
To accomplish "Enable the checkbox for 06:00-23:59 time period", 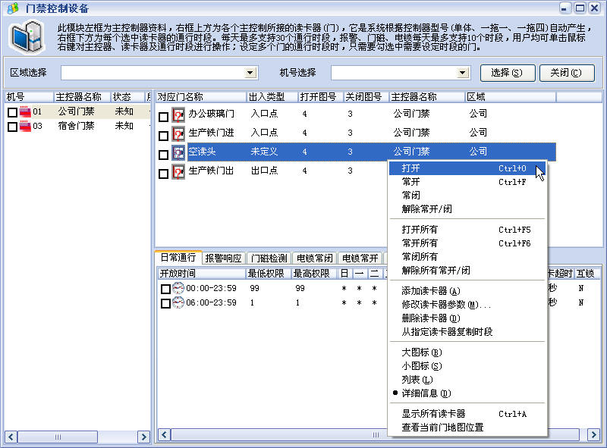I will coord(165,303).
